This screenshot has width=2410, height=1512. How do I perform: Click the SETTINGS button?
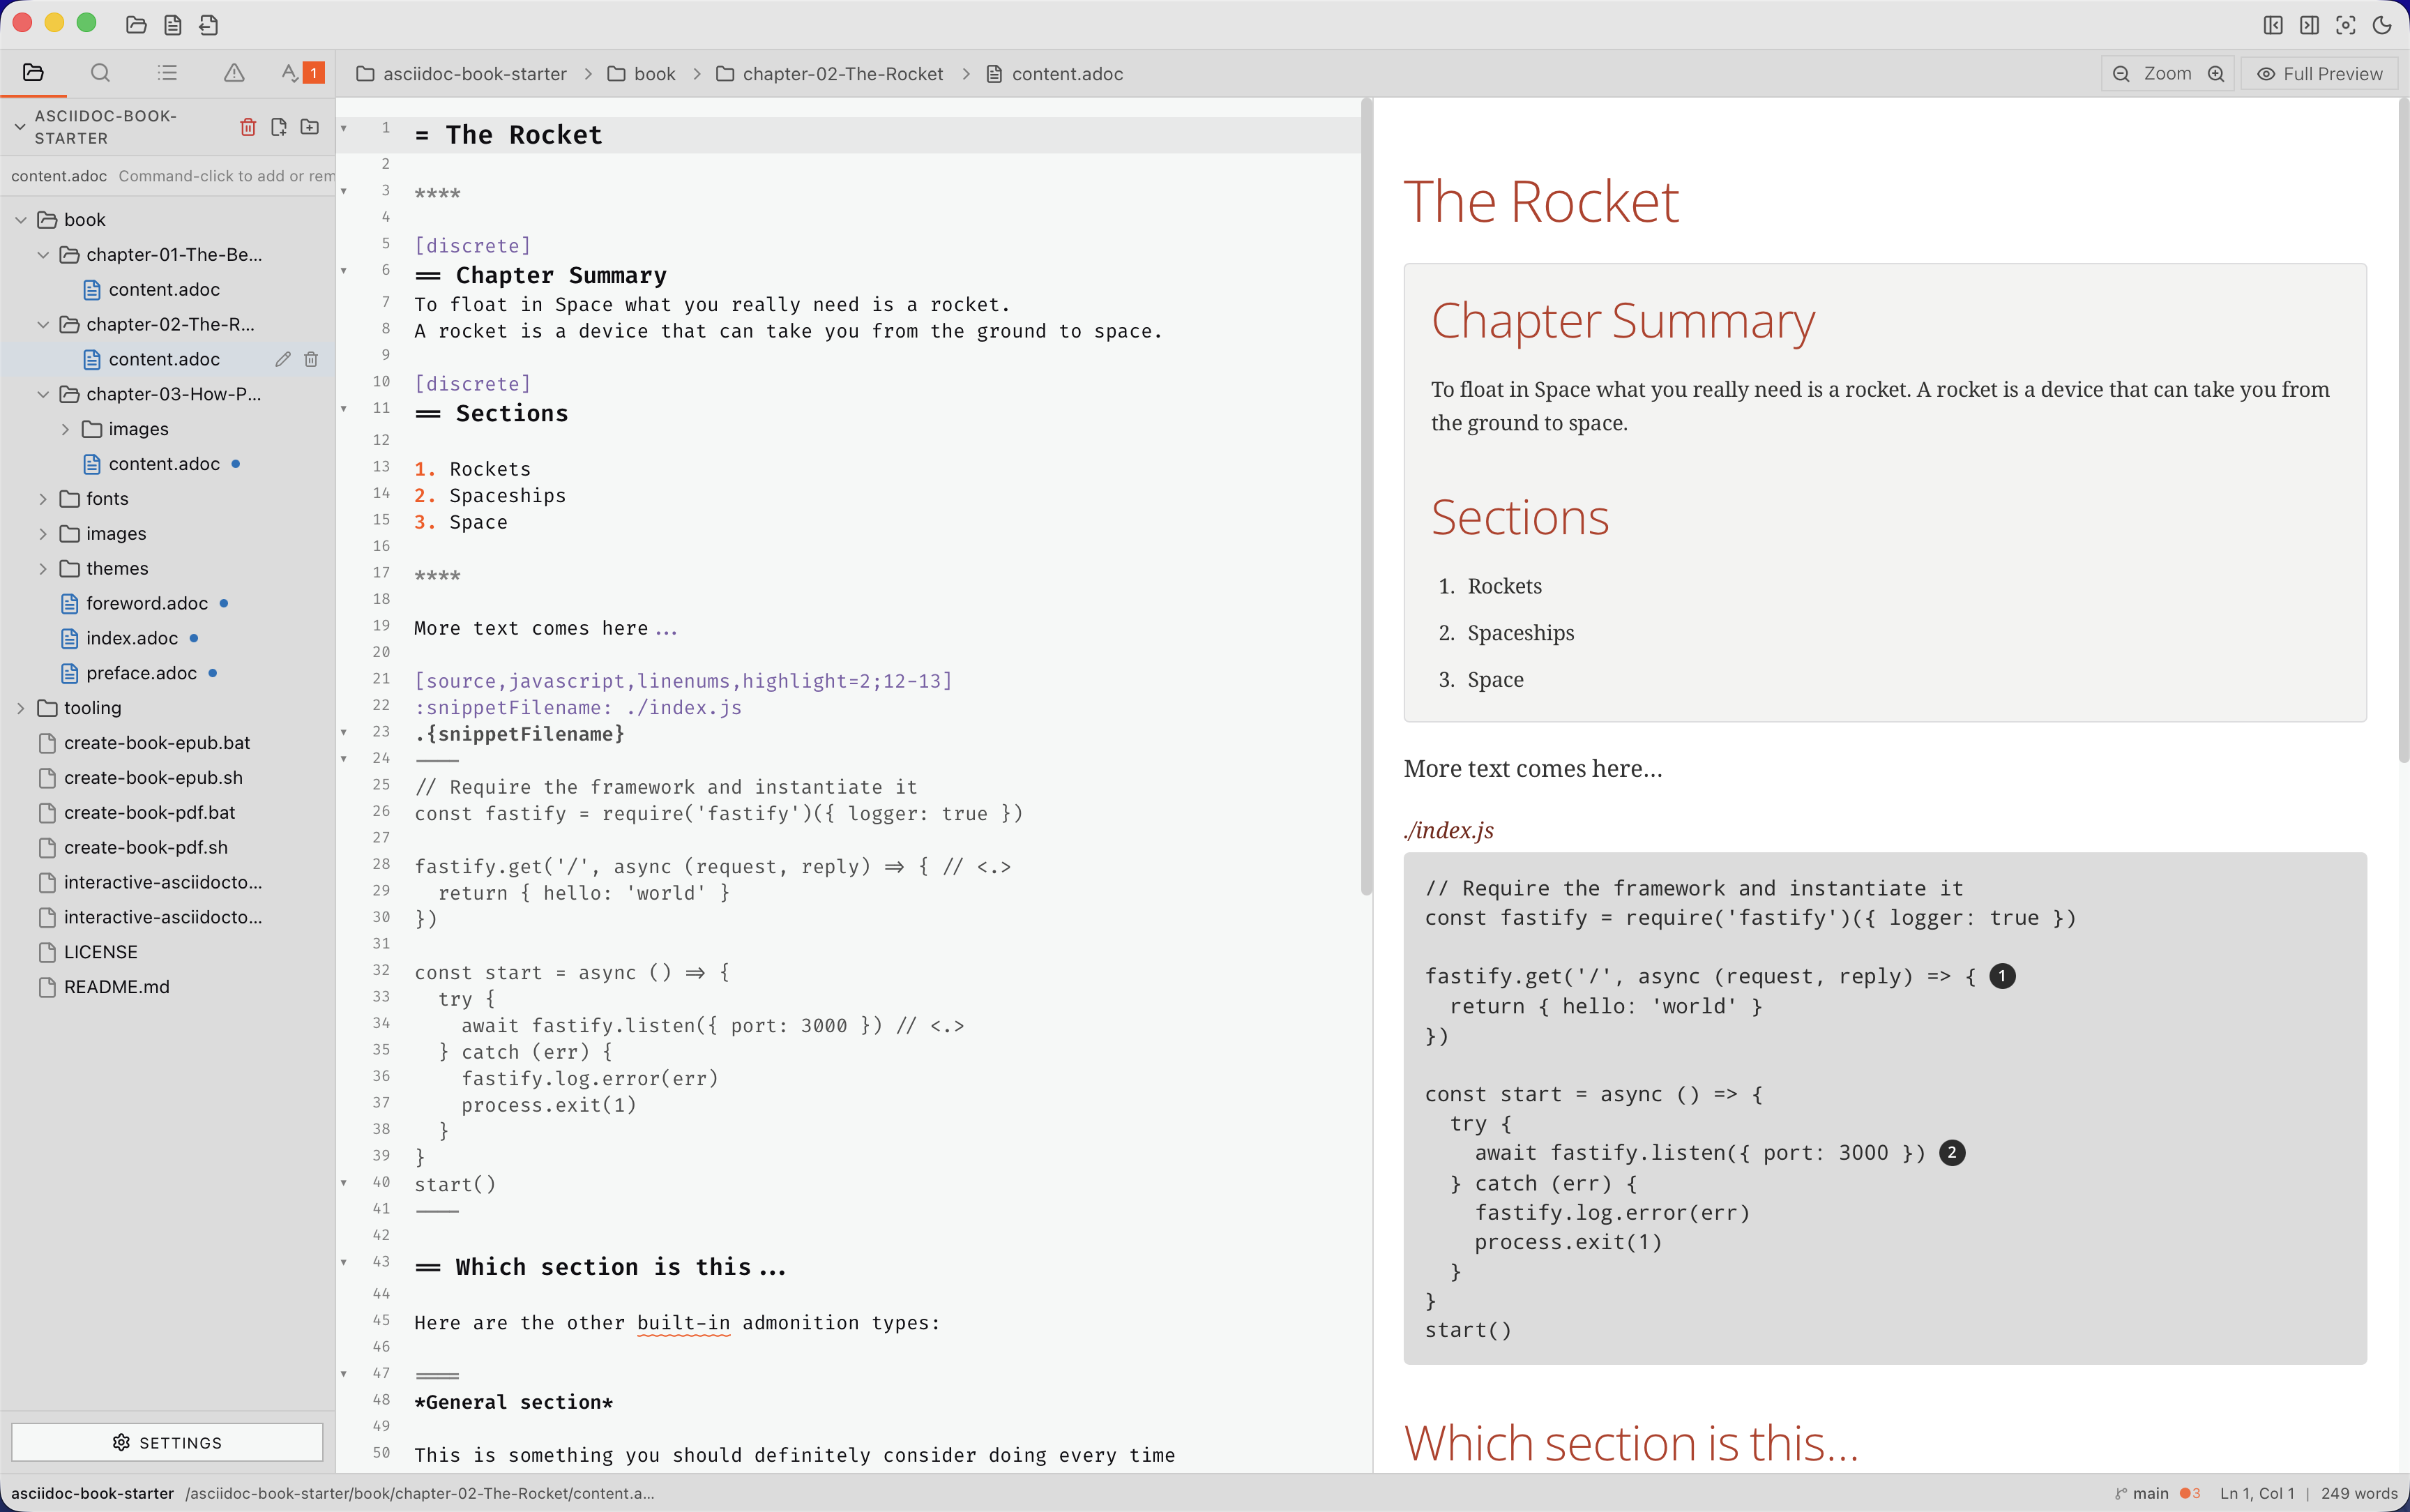167,1442
